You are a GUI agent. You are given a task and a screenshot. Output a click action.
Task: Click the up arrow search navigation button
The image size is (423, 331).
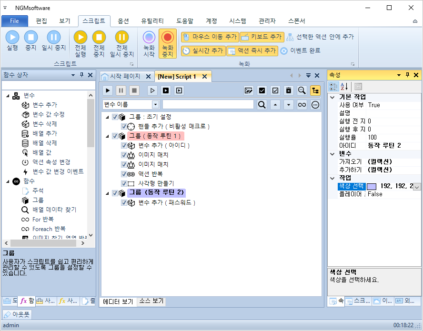pyautogui.click(x=275, y=105)
